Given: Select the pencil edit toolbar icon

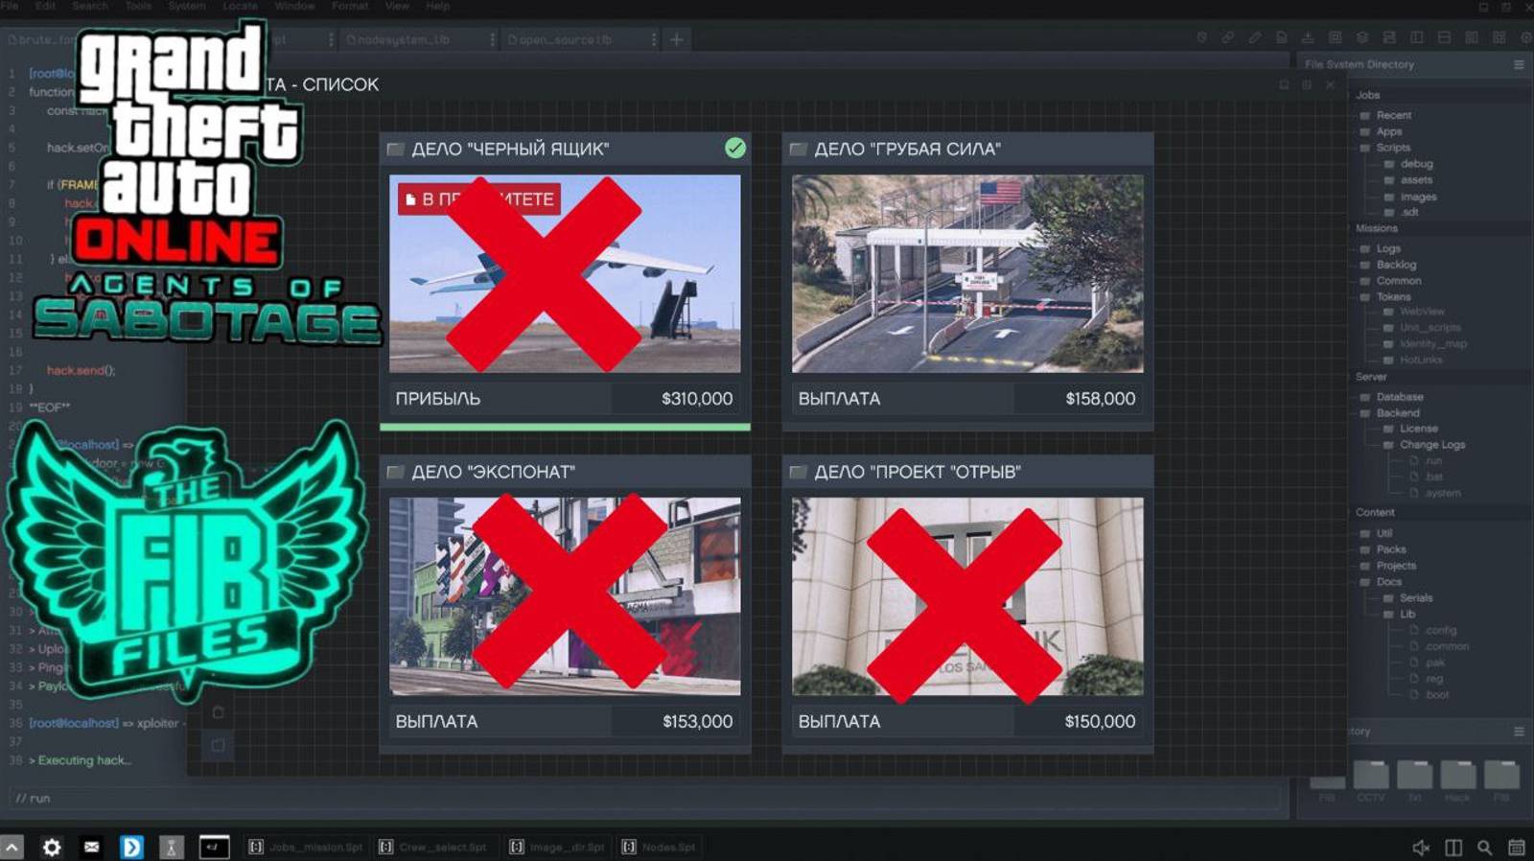Looking at the screenshot, I should [1255, 38].
